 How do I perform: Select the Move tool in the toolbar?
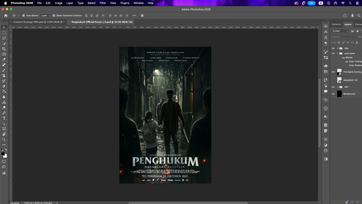pyautogui.click(x=4, y=28)
